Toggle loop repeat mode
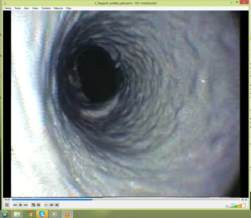The height and width of the screenshot is (218, 251). (52, 205)
